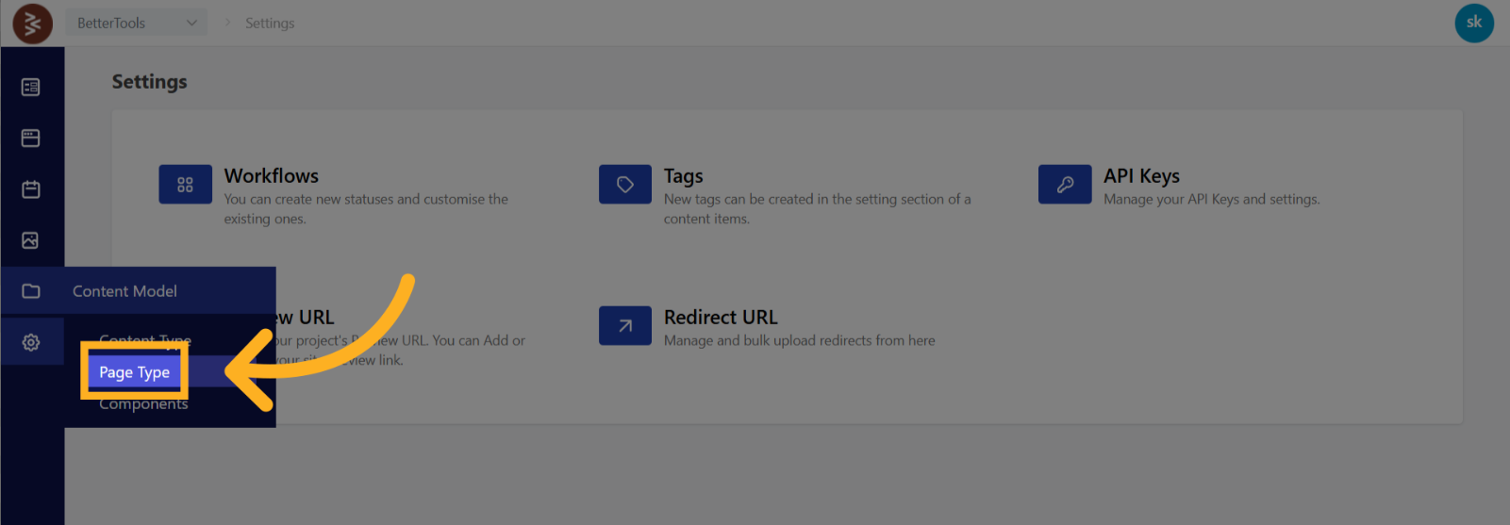Image resolution: width=1510 pixels, height=525 pixels.
Task: Open the API Keys settings title
Action: click(x=1141, y=176)
